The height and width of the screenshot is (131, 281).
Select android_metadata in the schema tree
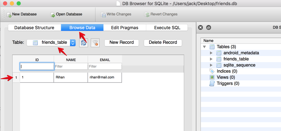click(241, 53)
